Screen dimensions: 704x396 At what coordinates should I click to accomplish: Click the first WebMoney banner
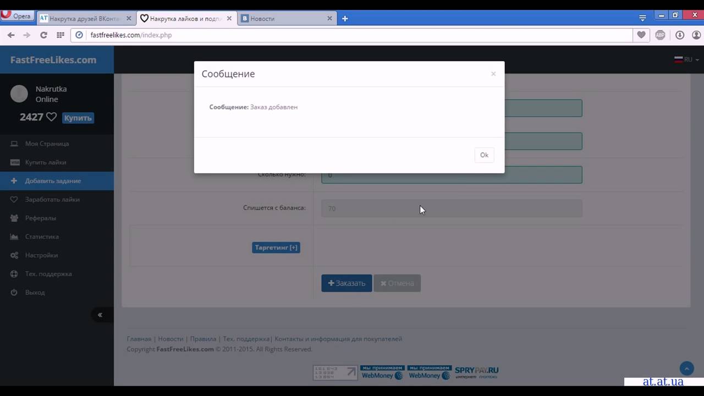point(382,372)
